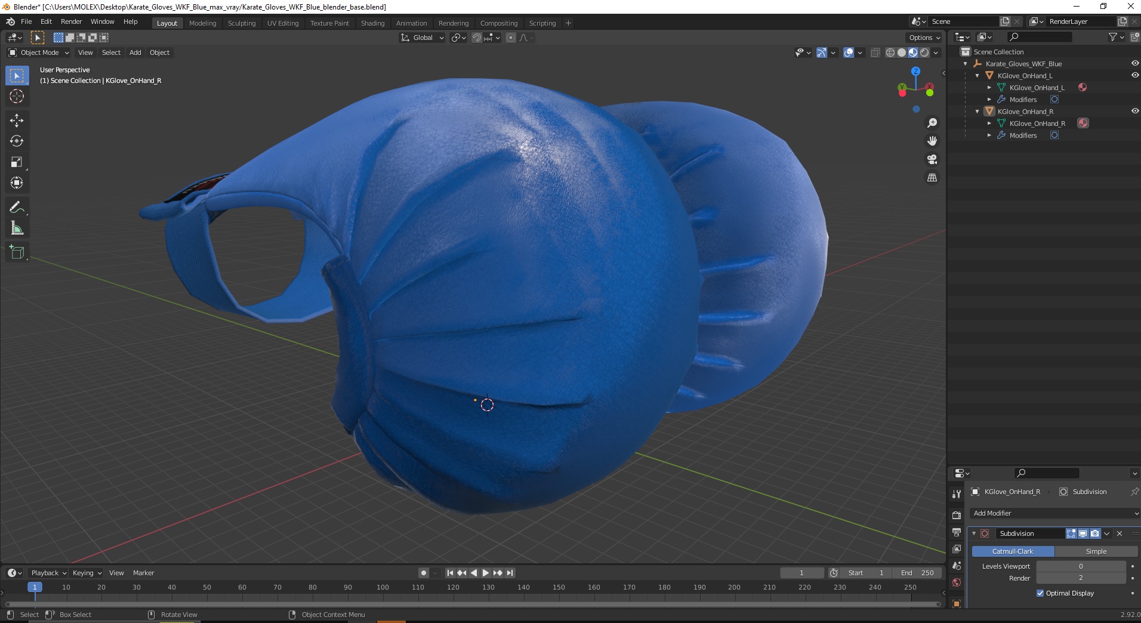Open the World properties tab
Image resolution: width=1141 pixels, height=623 pixels.
click(957, 582)
